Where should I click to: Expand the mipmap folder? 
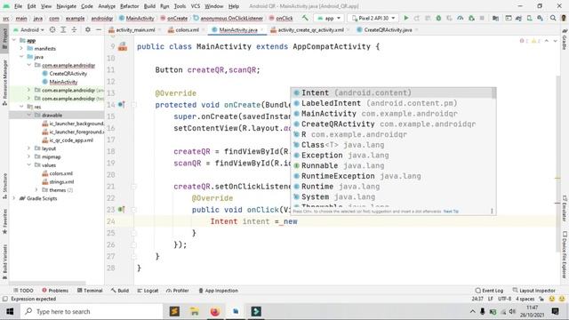click(x=28, y=156)
